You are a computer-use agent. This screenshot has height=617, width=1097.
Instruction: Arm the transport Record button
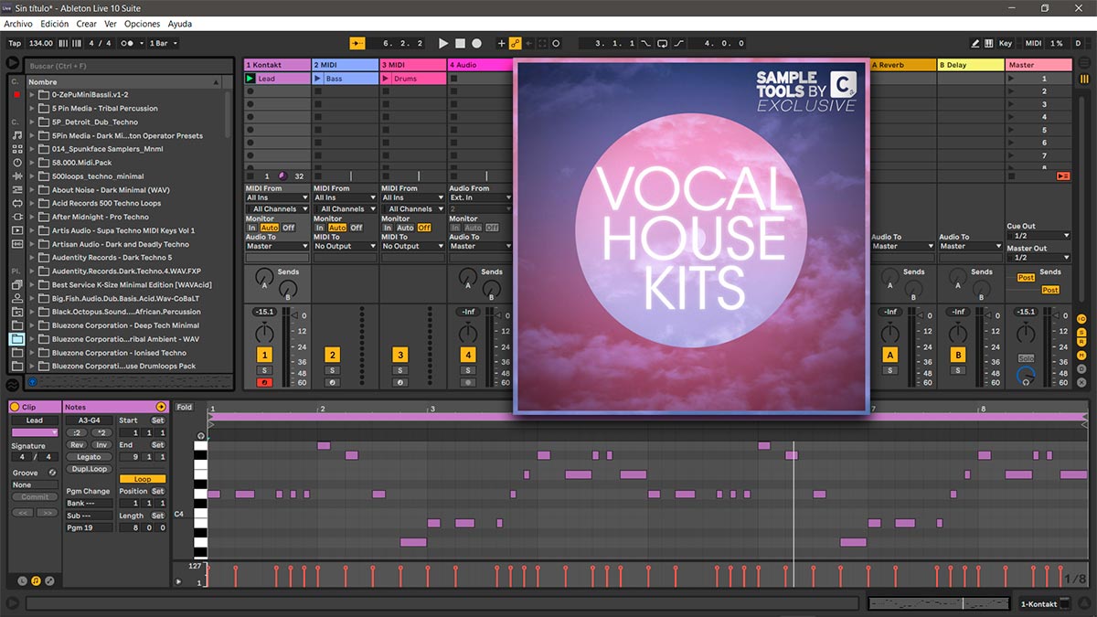[476, 43]
